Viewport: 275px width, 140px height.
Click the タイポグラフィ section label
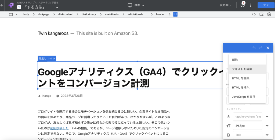tap(234, 109)
